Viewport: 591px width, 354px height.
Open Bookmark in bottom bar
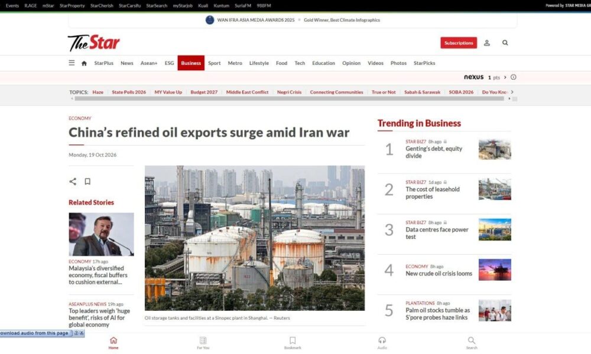(x=293, y=342)
